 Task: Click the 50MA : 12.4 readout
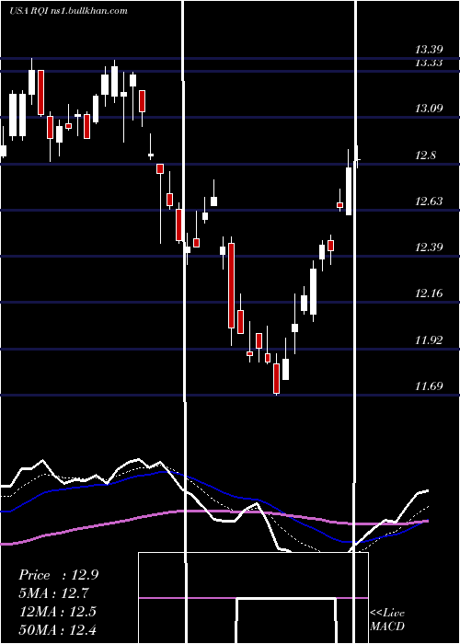coord(58,629)
